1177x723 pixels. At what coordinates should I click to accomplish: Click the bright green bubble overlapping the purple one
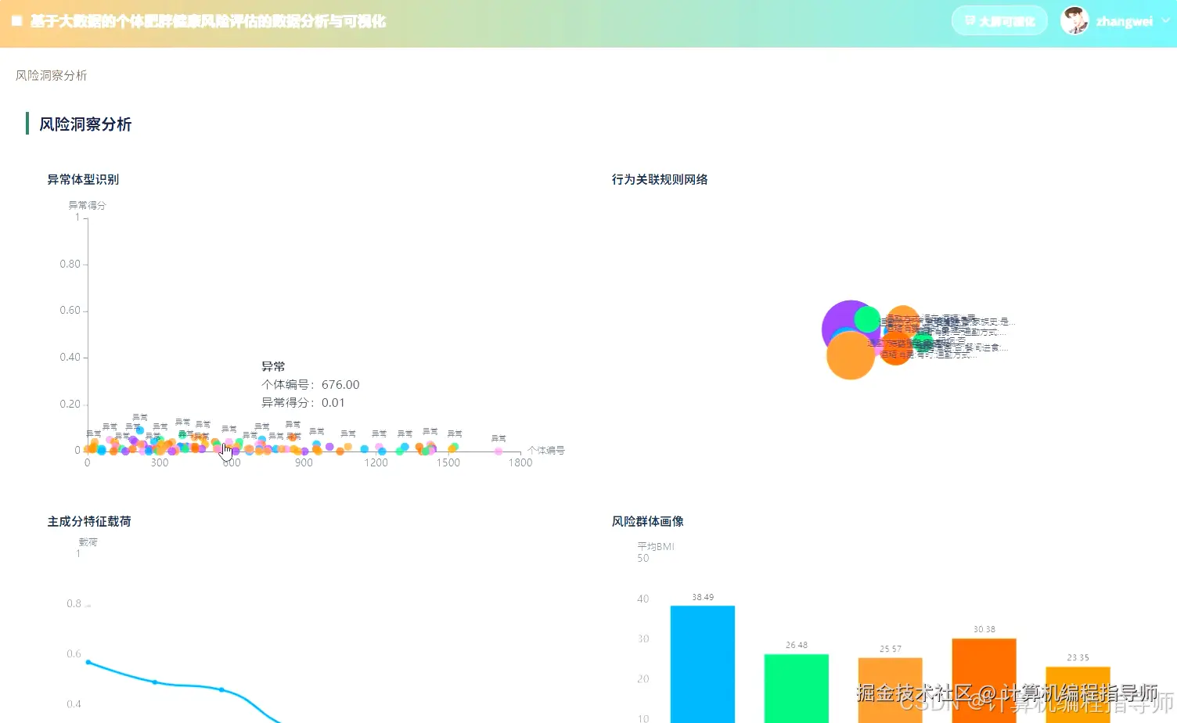click(x=867, y=319)
